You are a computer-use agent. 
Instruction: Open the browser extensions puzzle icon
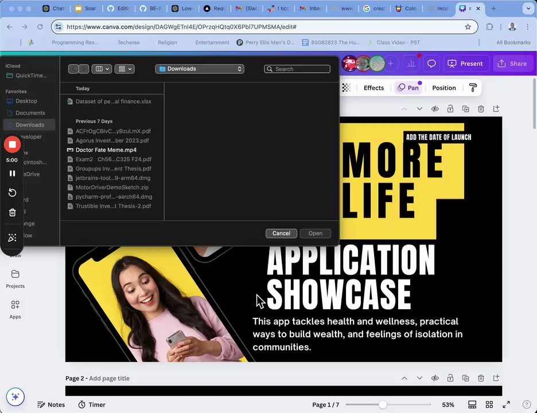pyautogui.click(x=490, y=27)
